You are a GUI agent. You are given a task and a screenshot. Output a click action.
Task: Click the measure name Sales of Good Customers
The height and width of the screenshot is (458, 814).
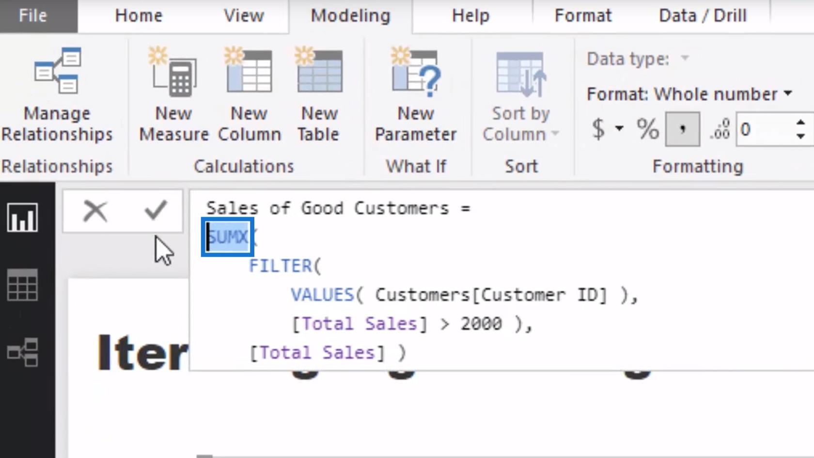328,208
